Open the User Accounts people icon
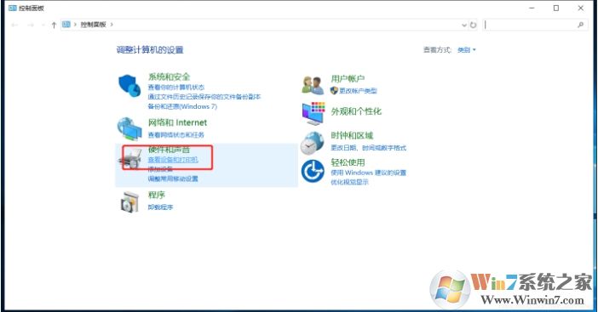 pyautogui.click(x=313, y=85)
